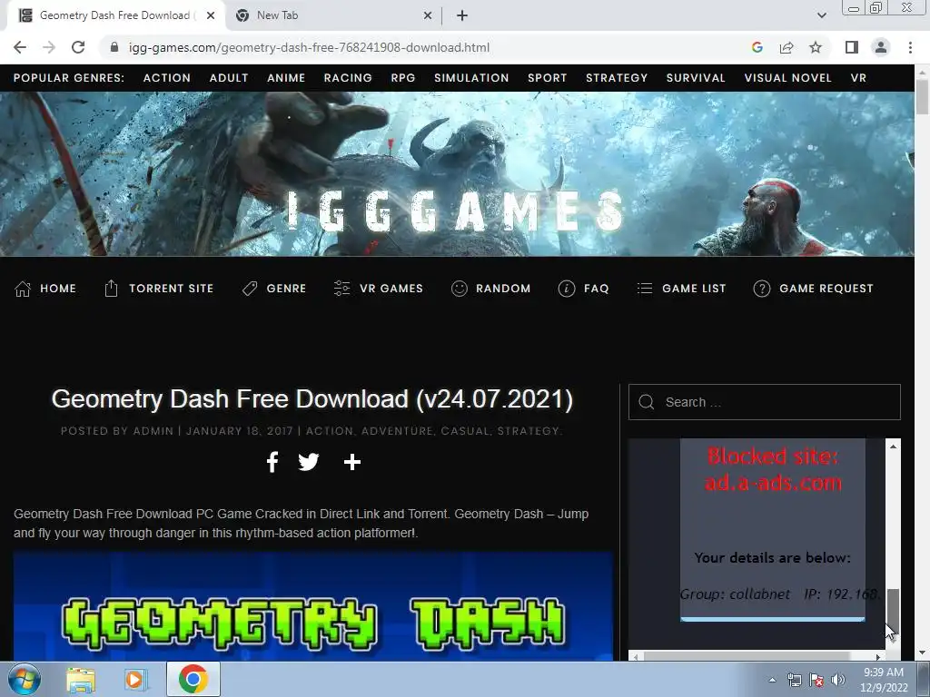The image size is (930, 697).
Task: Click the padlock site info icon
Action: tap(114, 47)
